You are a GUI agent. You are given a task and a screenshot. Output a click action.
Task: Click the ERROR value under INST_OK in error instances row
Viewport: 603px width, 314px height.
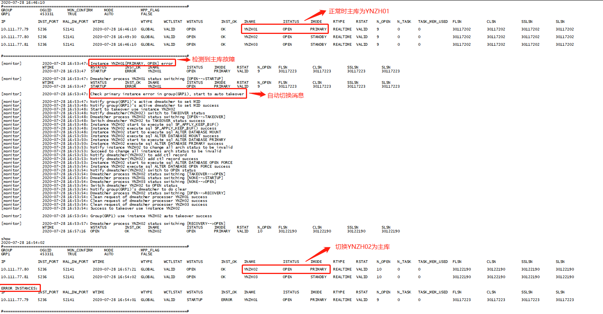pyautogui.click(x=226, y=300)
